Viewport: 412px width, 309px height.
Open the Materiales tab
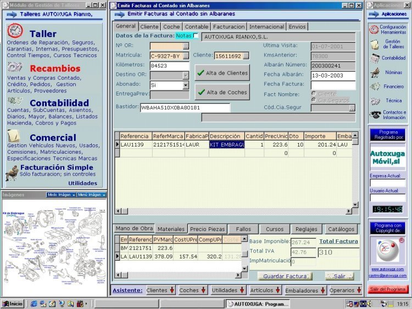pos(171,229)
